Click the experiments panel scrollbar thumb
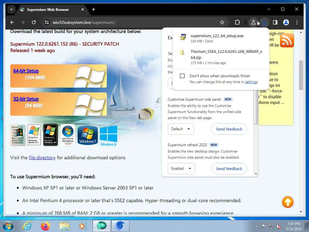 pos(256,107)
